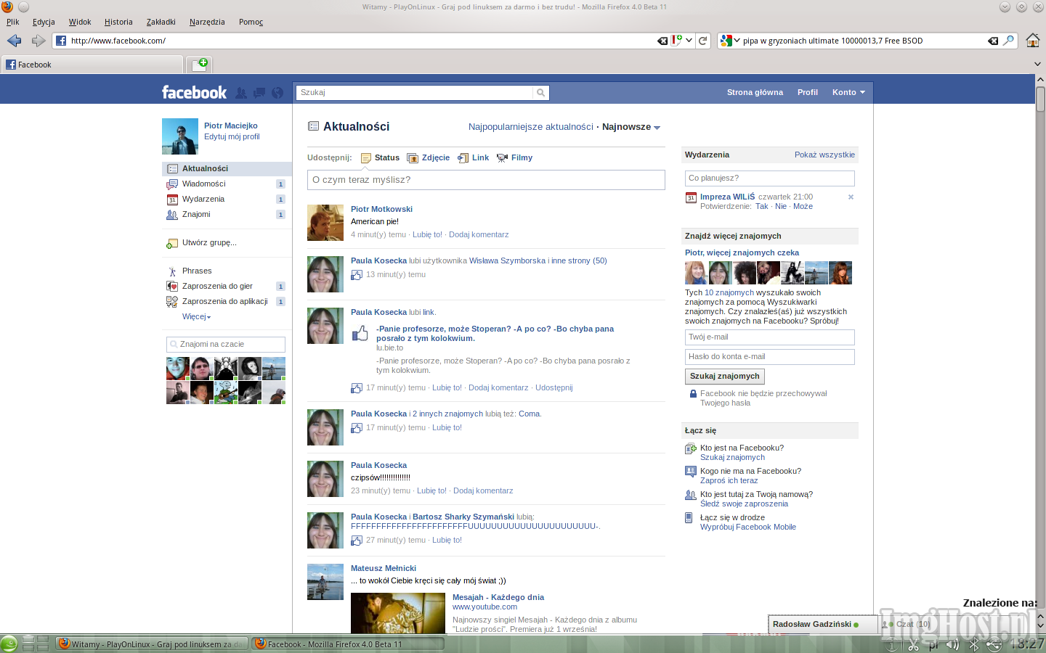Click the thumbs-up icon on lu.bie.to post
The width and height of the screenshot is (1046, 653).
(x=360, y=334)
